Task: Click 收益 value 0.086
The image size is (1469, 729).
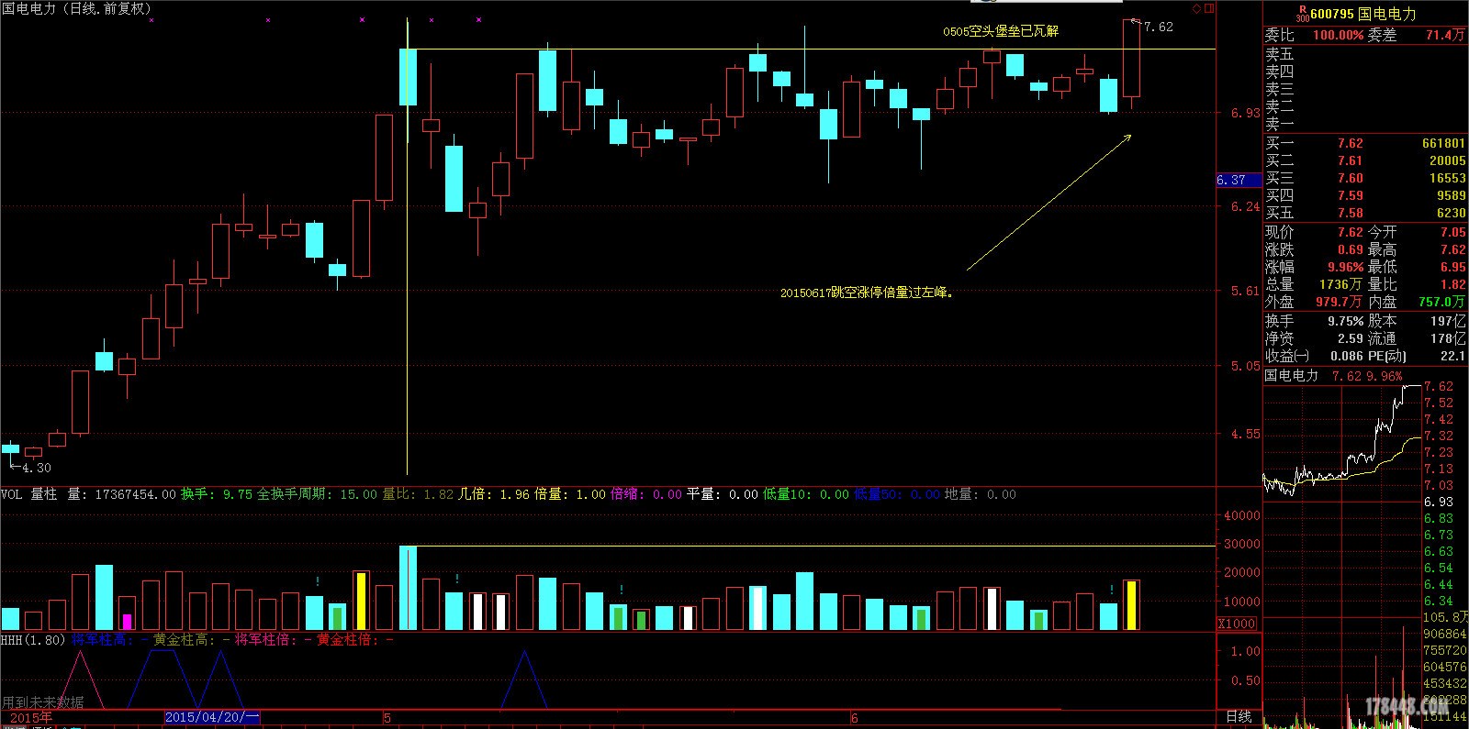Action: point(1346,356)
